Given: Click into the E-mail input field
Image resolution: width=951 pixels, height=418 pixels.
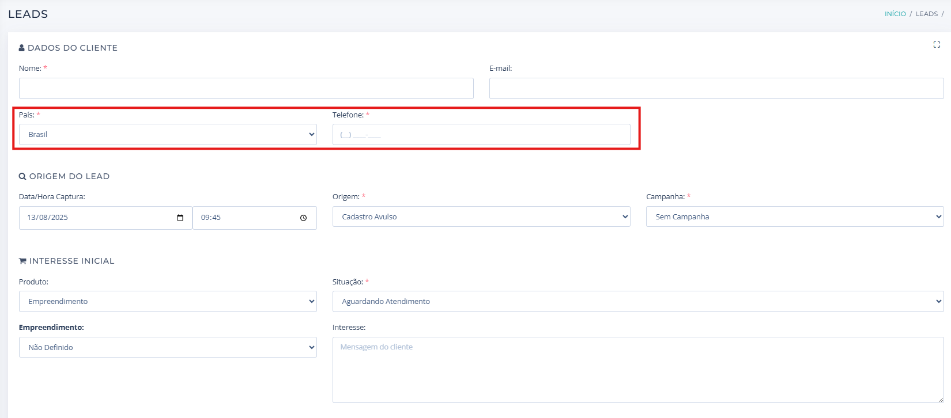Looking at the screenshot, I should tap(716, 89).
